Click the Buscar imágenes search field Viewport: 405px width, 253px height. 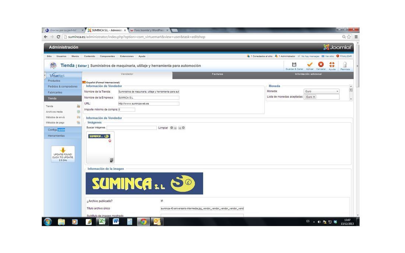[x=132, y=128]
